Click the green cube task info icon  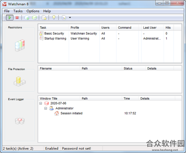coord(34,18)
